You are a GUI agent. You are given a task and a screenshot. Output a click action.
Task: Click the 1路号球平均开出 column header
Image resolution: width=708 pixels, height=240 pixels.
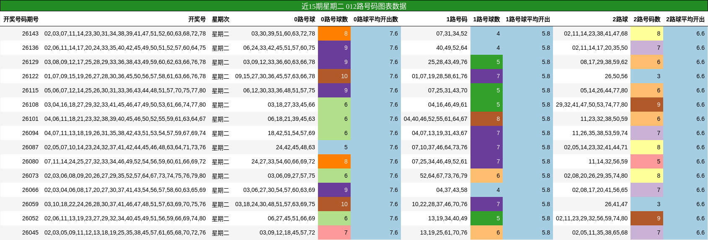(x=528, y=19)
